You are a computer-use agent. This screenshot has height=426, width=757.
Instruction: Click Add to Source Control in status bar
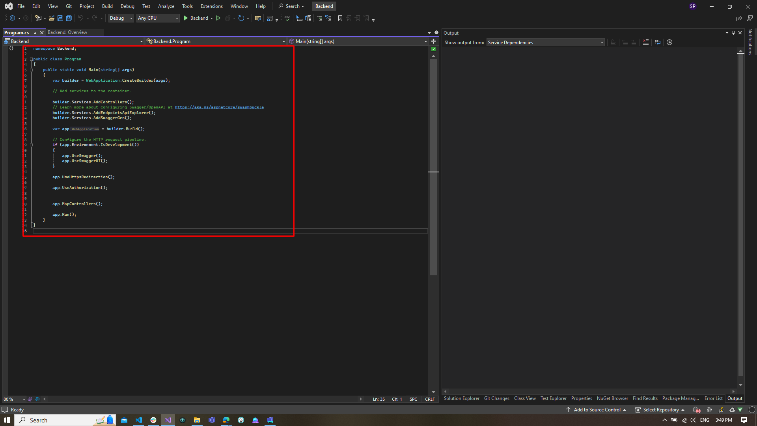[597, 410]
